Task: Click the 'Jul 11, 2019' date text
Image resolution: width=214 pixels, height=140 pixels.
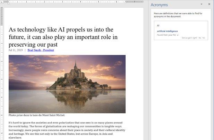Action: click(15, 50)
